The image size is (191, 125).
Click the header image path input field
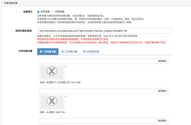(x=98, y=91)
